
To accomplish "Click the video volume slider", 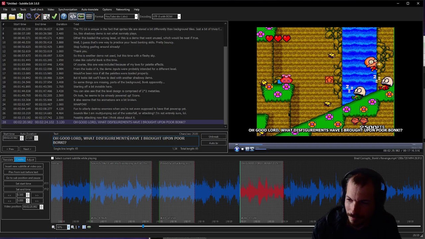I will tap(262, 149).
